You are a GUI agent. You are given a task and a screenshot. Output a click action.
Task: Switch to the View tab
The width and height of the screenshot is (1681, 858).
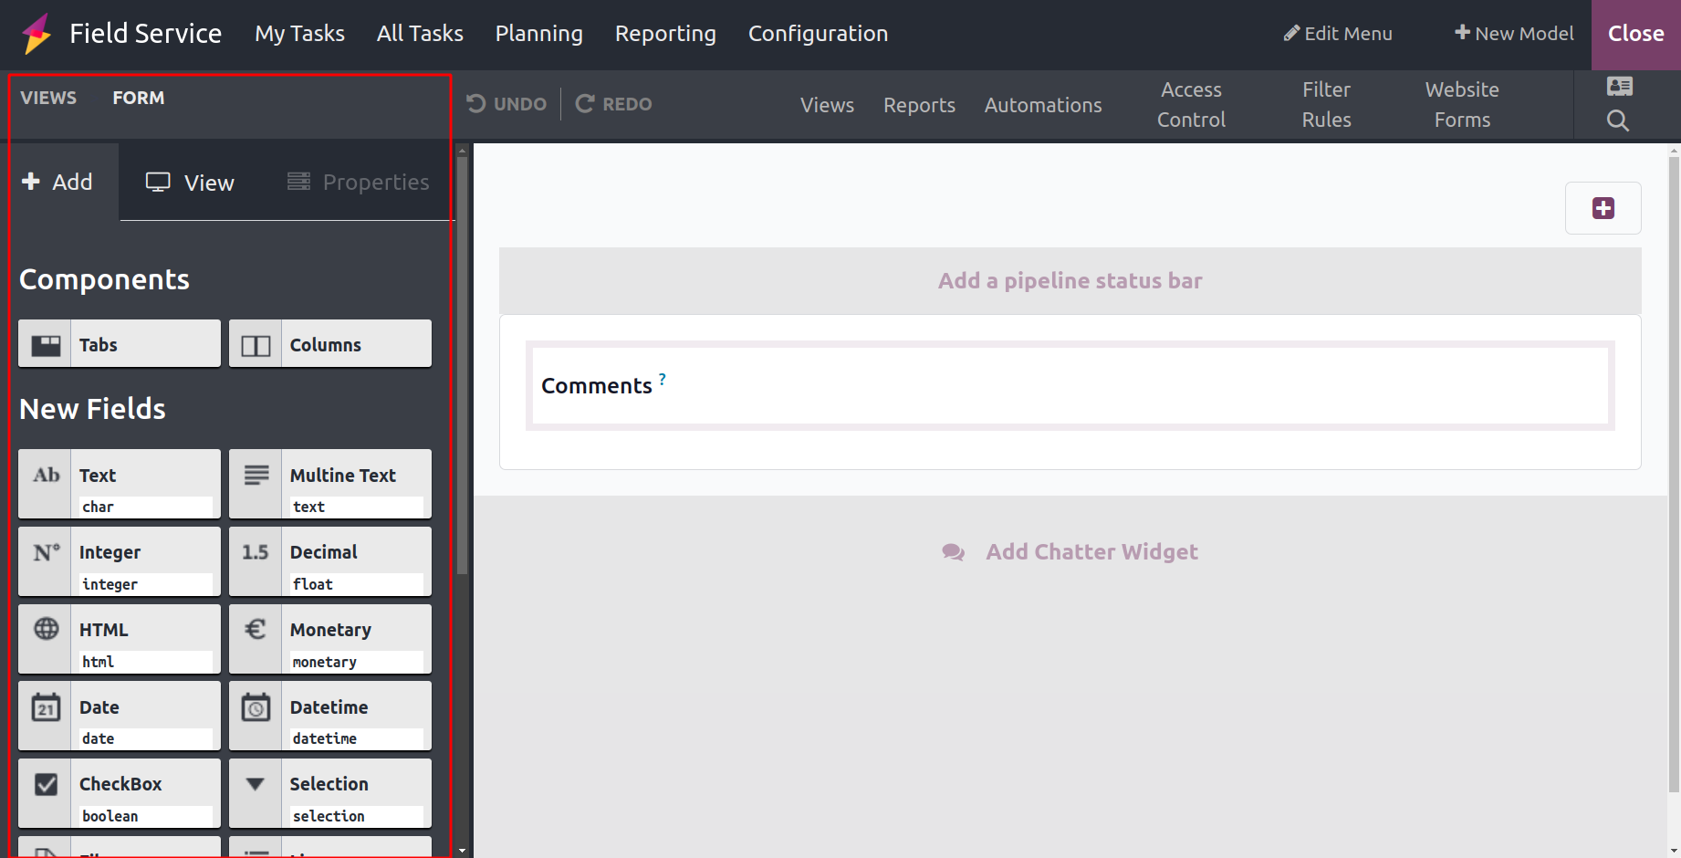(191, 183)
